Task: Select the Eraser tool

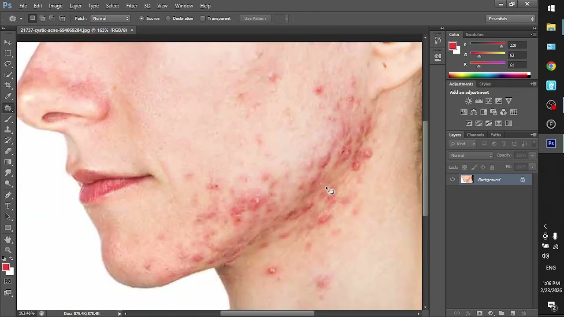Action: [8, 151]
